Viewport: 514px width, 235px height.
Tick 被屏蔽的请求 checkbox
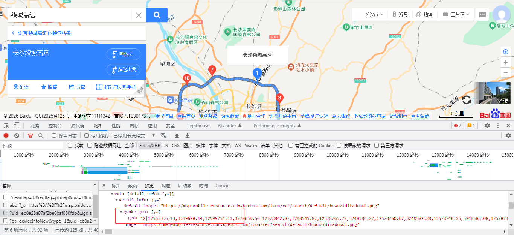coord(340,145)
